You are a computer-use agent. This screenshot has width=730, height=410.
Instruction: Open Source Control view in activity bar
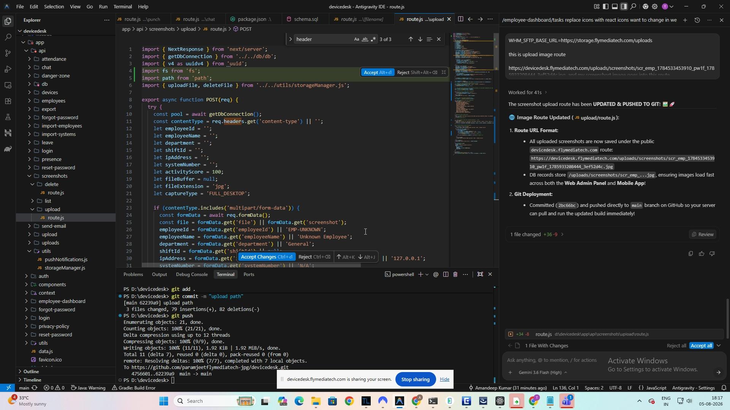(x=8, y=53)
